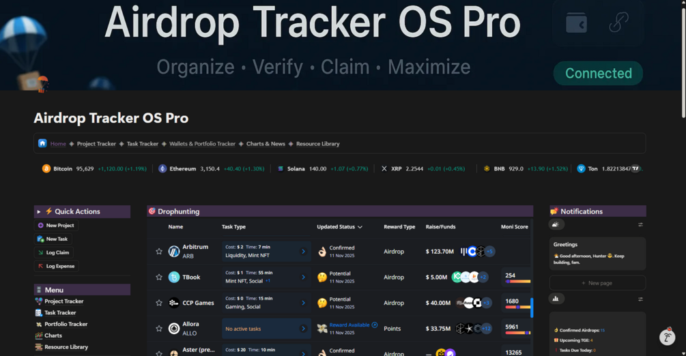
Task: Click the +5 investors badge for Arbitrum
Action: click(x=489, y=252)
